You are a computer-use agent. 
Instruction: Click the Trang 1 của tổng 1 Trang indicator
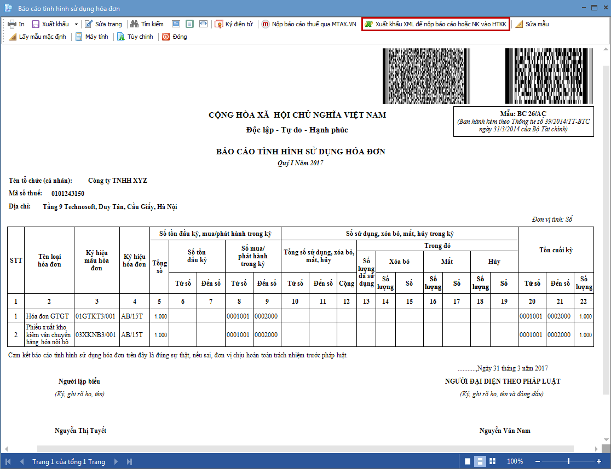point(68,461)
